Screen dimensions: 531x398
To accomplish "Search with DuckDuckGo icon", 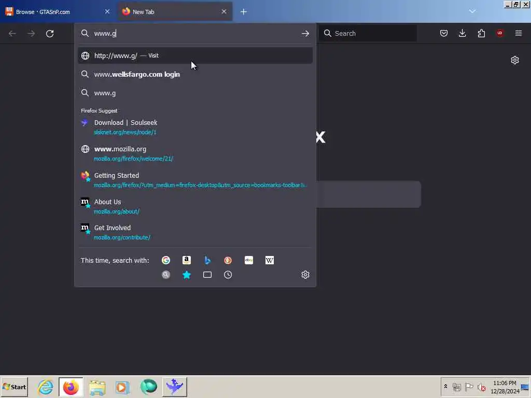I will click(228, 260).
